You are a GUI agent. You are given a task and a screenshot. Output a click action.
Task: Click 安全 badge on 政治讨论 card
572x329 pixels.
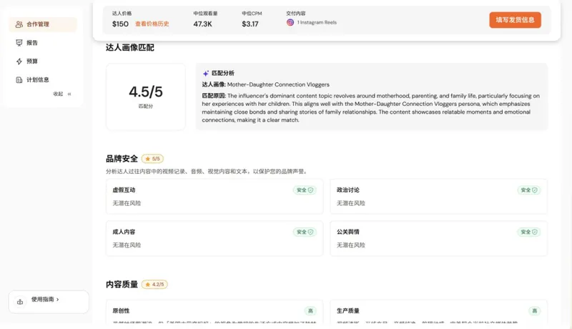click(528, 190)
